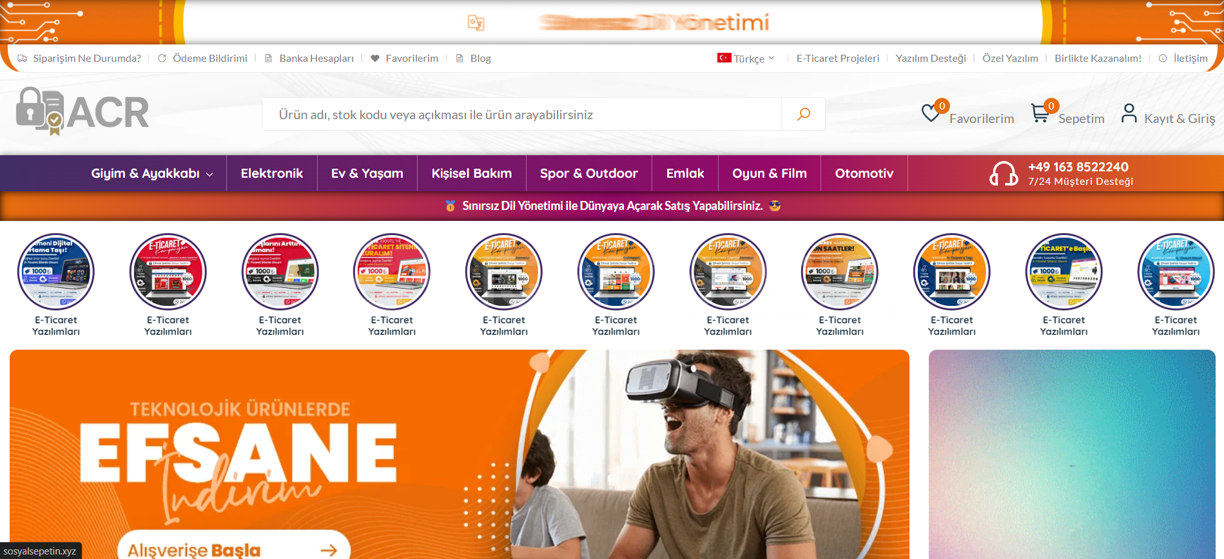Open the Spor & Outdoor category
This screenshot has height=559, width=1224.
tap(588, 173)
